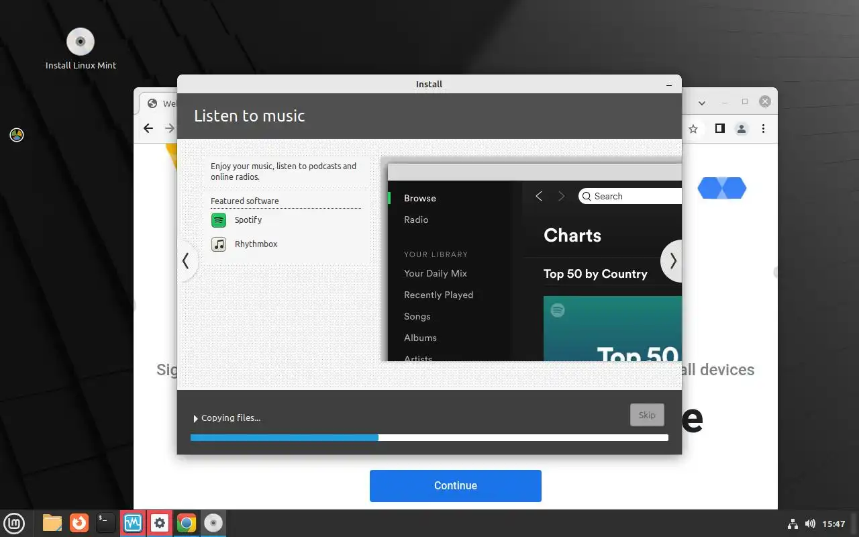Click Songs in the preview library list
This screenshot has width=859, height=537.
(x=417, y=317)
